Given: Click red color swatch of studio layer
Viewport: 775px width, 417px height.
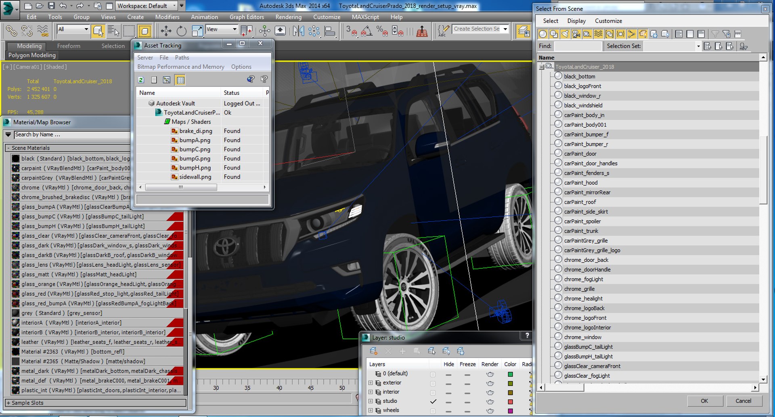Looking at the screenshot, I should (x=510, y=402).
